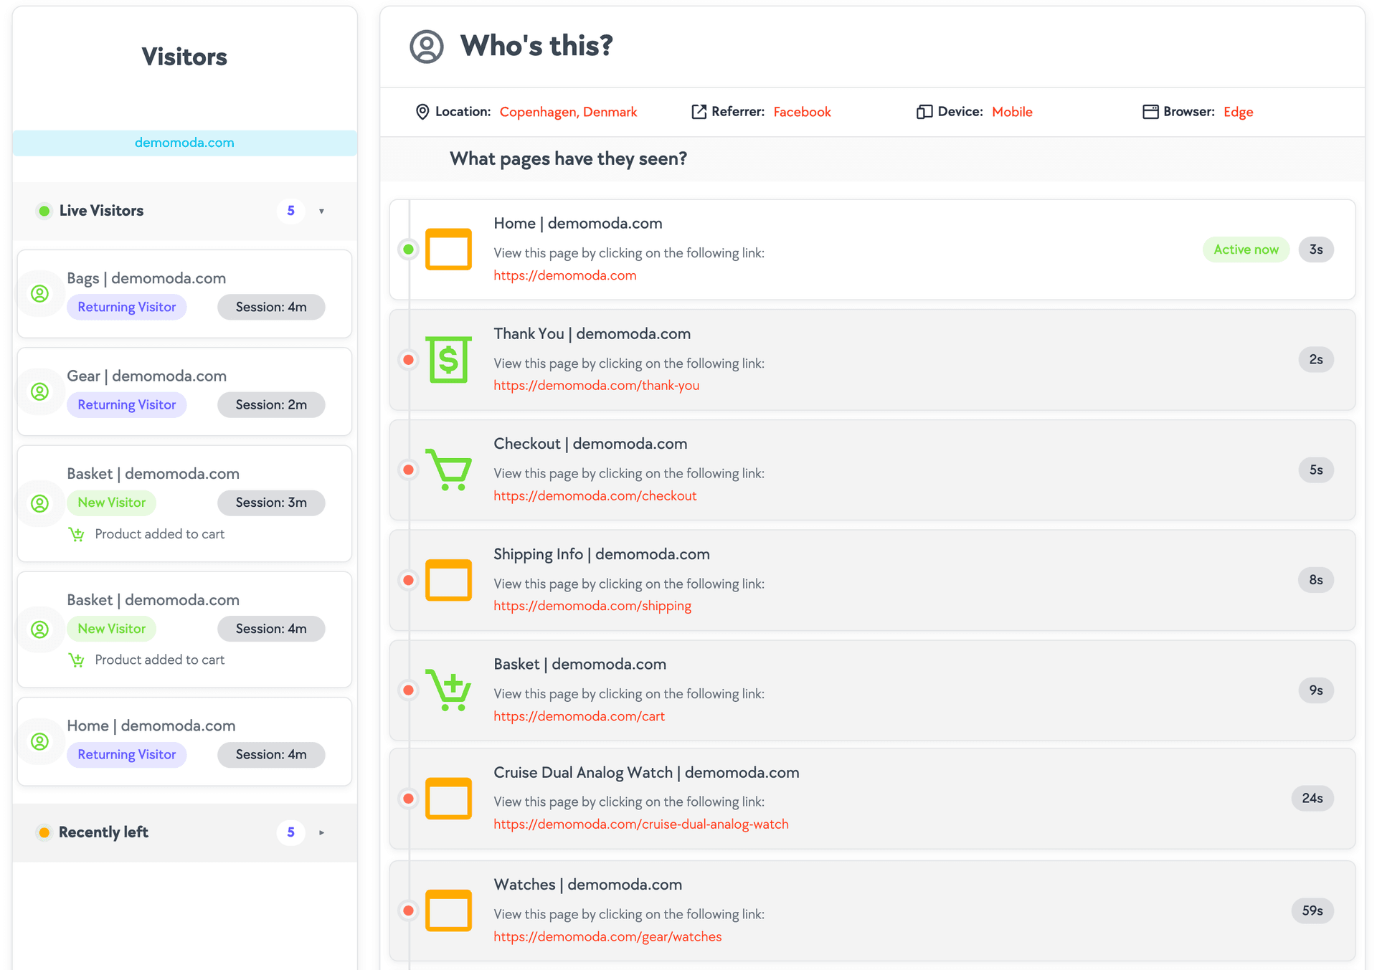This screenshot has height=970, width=1377.
Task: Click the red timeline dot for Watches
Action: 408,910
